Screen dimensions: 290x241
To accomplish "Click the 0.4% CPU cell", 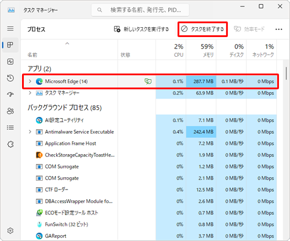I will coord(171,132).
